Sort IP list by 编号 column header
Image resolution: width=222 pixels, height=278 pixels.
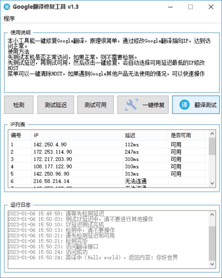coord(19,135)
